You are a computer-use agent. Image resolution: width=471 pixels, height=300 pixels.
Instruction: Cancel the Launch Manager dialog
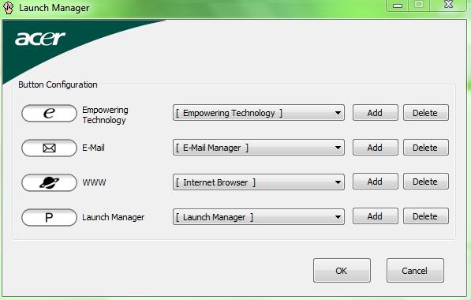pos(415,271)
